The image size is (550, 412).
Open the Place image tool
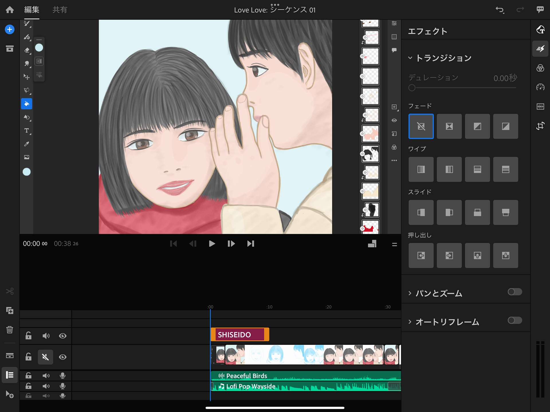point(27,157)
